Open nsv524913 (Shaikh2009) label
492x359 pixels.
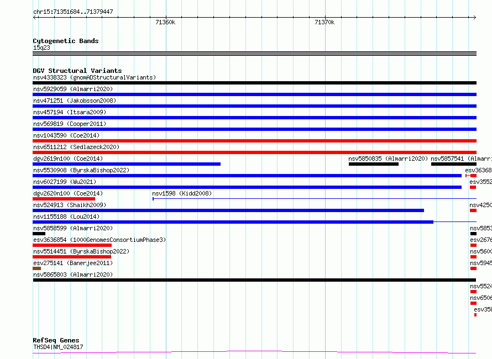pos(70,205)
